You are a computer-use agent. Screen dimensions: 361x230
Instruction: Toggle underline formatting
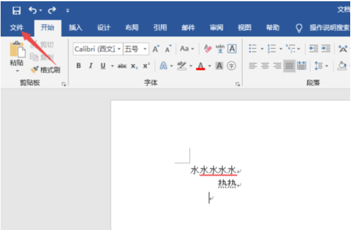(103, 66)
